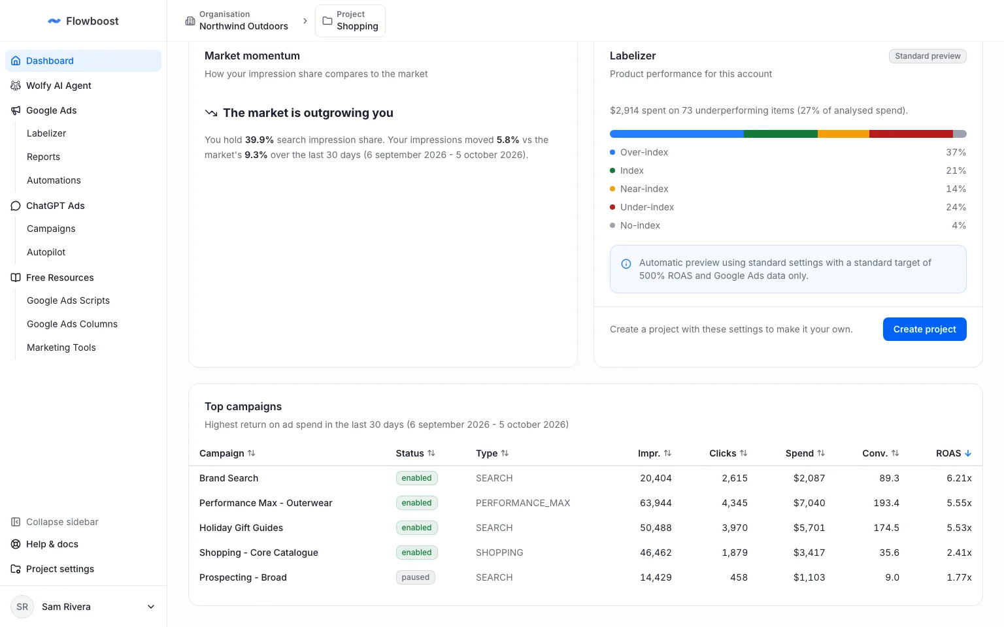The image size is (1004, 627).
Task: Sort table by Spend column
Action: point(805,453)
